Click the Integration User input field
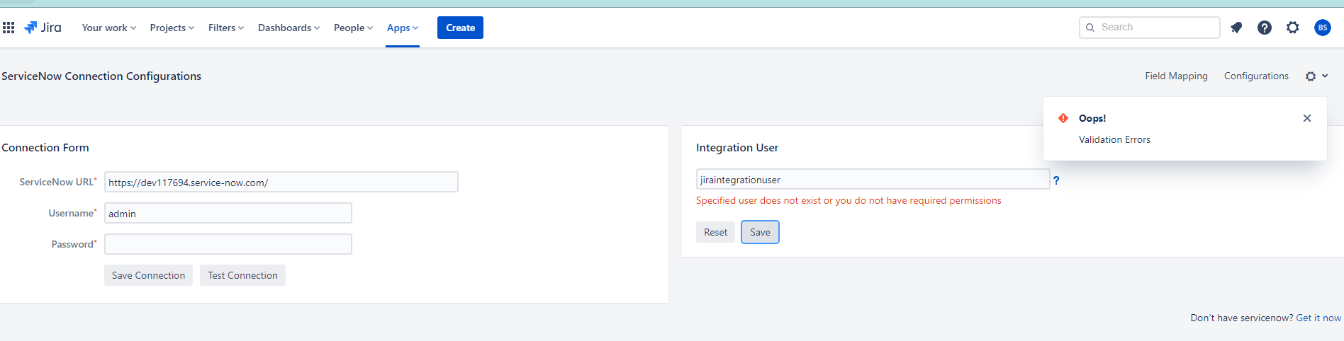Image resolution: width=1344 pixels, height=341 pixels. coord(873,179)
